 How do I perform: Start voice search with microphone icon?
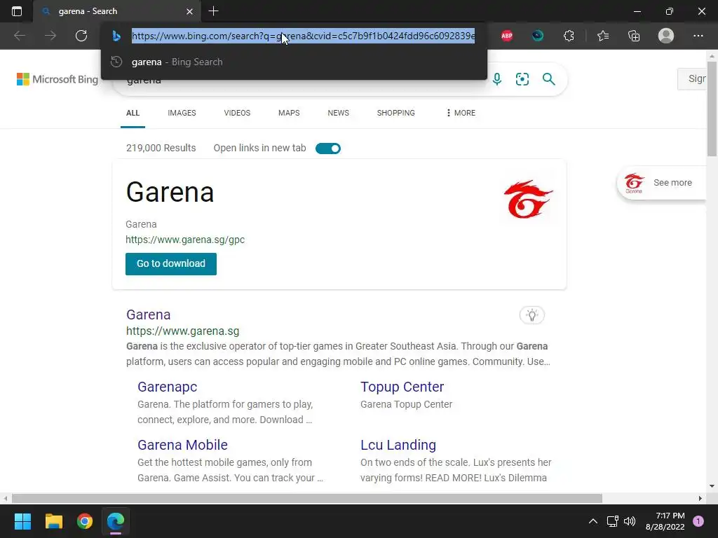(497, 79)
